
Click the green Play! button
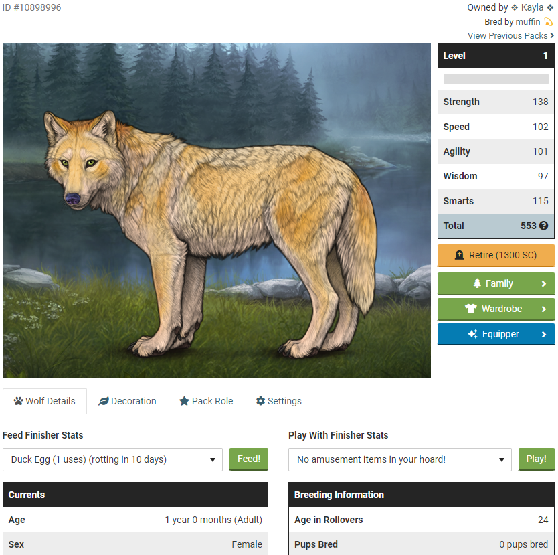pos(537,459)
